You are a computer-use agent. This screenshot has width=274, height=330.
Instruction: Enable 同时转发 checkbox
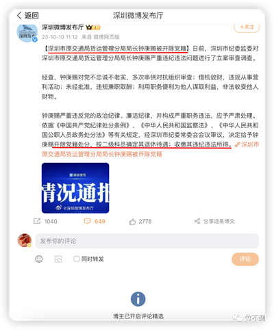coord(77,259)
